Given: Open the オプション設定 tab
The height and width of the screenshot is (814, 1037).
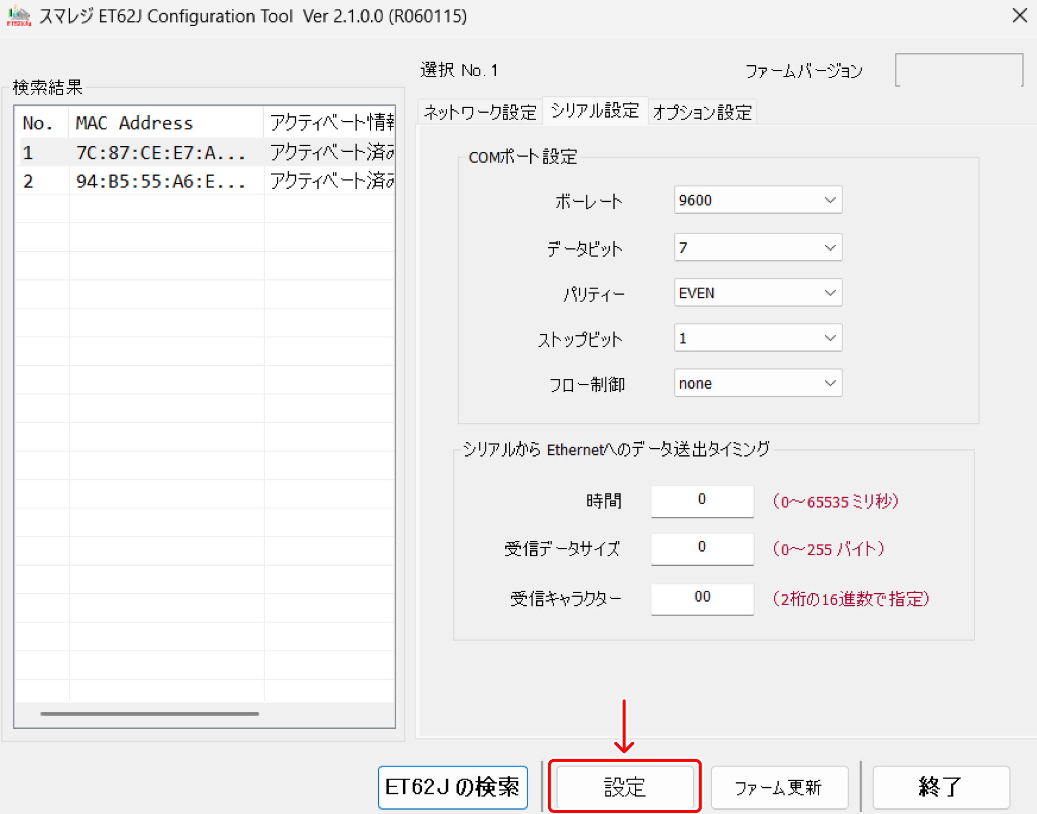Looking at the screenshot, I should pyautogui.click(x=702, y=112).
